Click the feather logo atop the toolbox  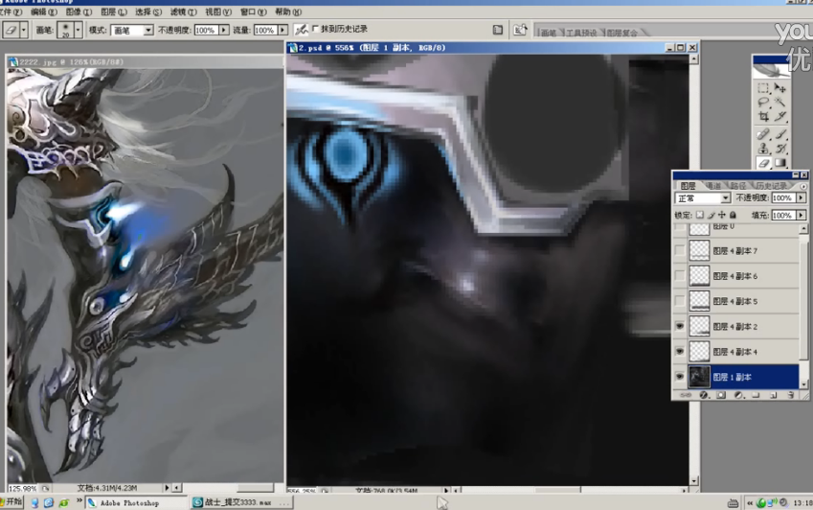click(x=771, y=71)
